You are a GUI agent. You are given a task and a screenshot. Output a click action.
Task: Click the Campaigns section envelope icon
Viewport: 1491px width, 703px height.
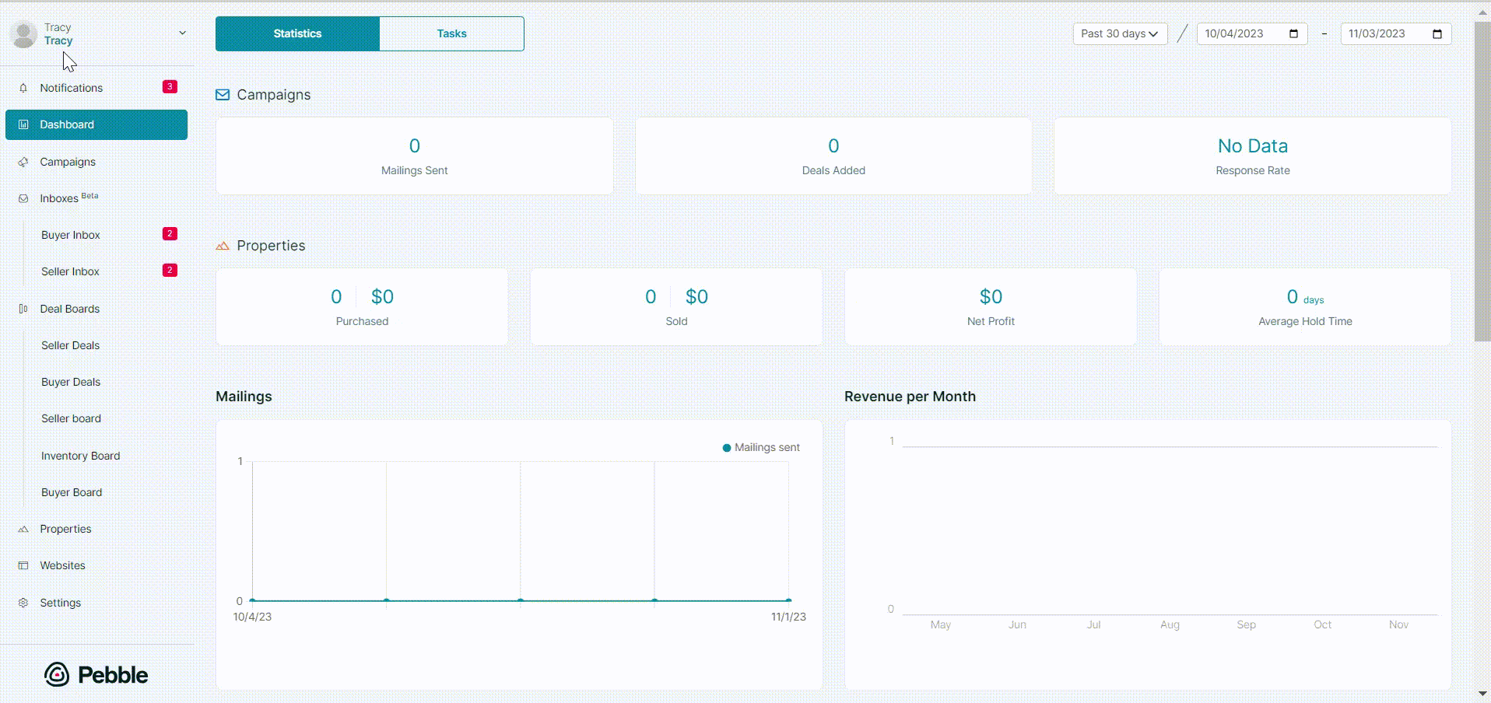point(223,95)
